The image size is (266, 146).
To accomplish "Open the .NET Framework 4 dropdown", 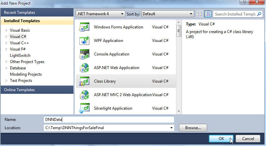I will click(x=101, y=14).
